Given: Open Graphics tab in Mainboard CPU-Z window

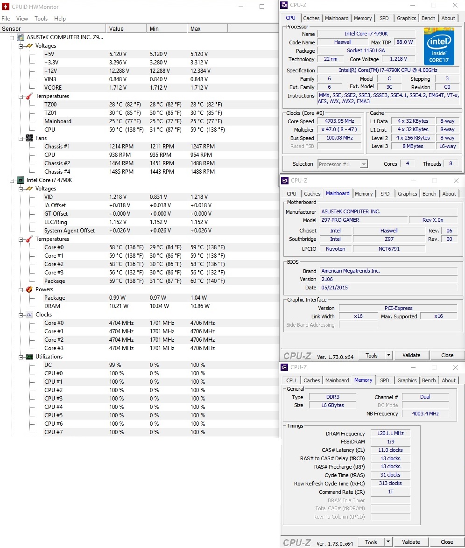Looking at the screenshot, I should [x=407, y=194].
